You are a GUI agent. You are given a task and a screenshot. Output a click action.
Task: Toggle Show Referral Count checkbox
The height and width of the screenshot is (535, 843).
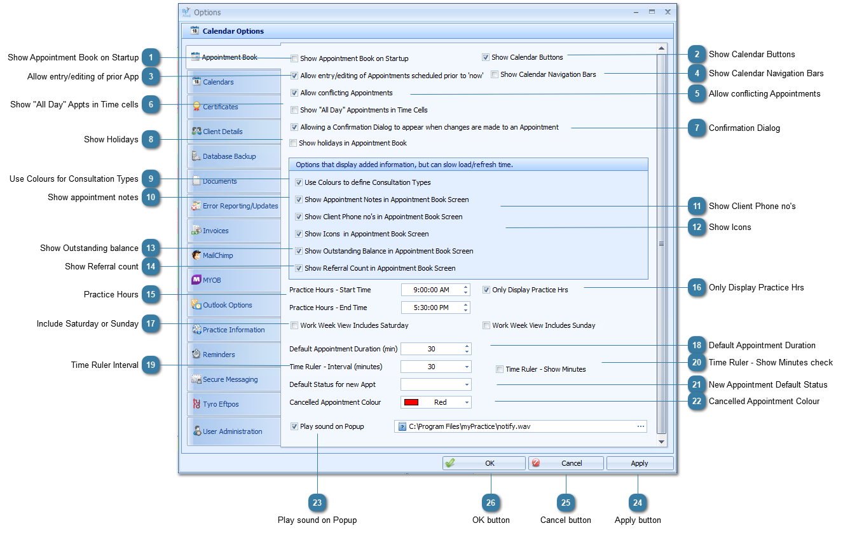[299, 268]
